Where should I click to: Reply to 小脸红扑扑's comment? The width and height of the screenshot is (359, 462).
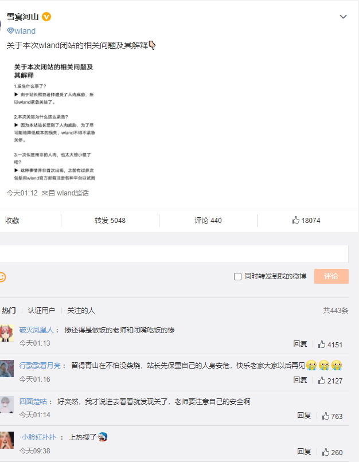[x=304, y=452]
